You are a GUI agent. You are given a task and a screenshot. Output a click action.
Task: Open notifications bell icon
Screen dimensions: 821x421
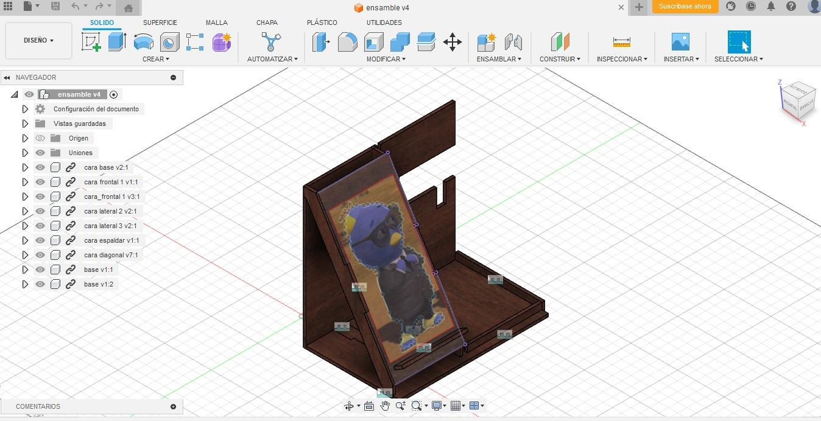coord(771,7)
